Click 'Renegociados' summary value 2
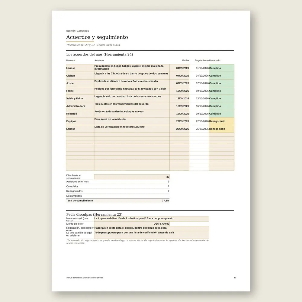 click(x=169, y=191)
